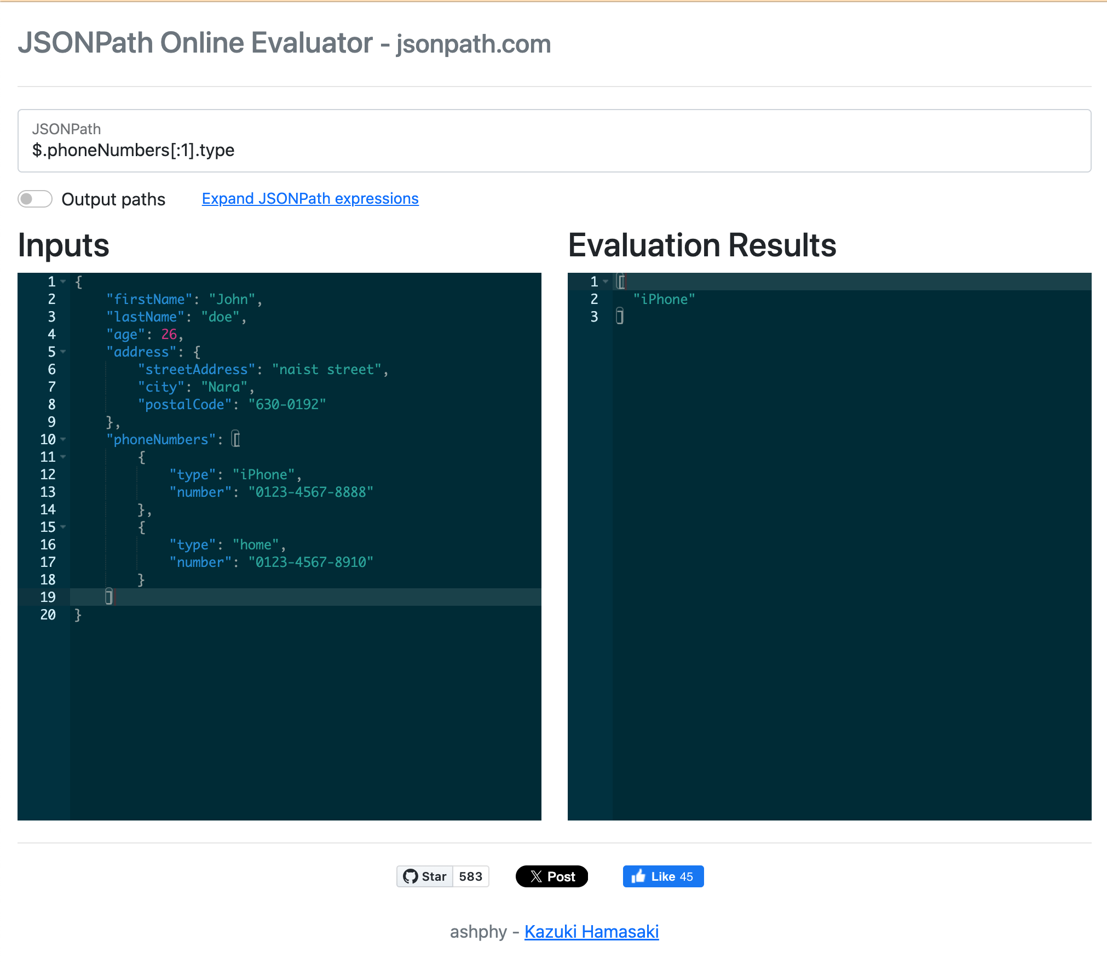Click the age value 26 in inputs
Viewport: 1107px width, 964px height.
(x=169, y=334)
